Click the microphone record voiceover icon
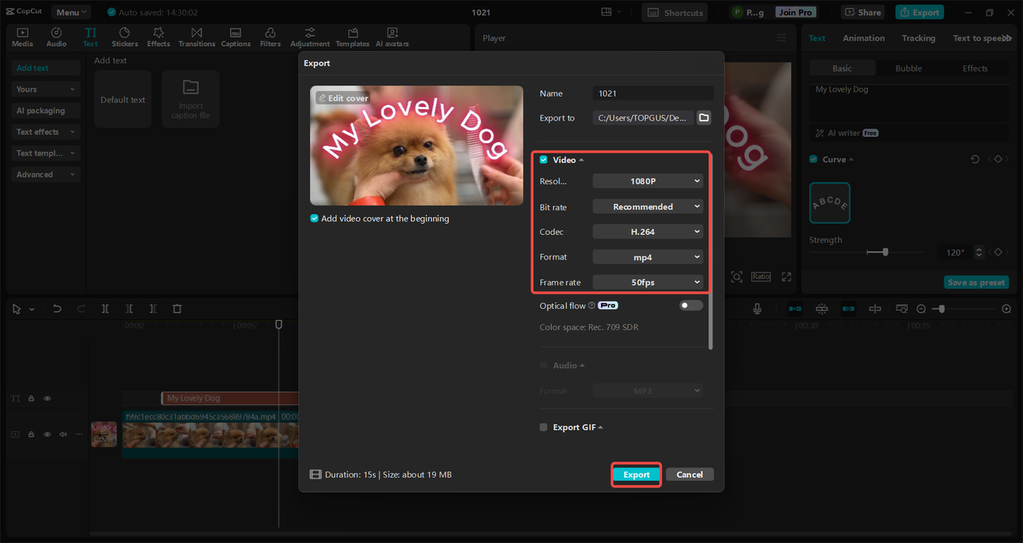The height and width of the screenshot is (543, 1023). tap(757, 309)
